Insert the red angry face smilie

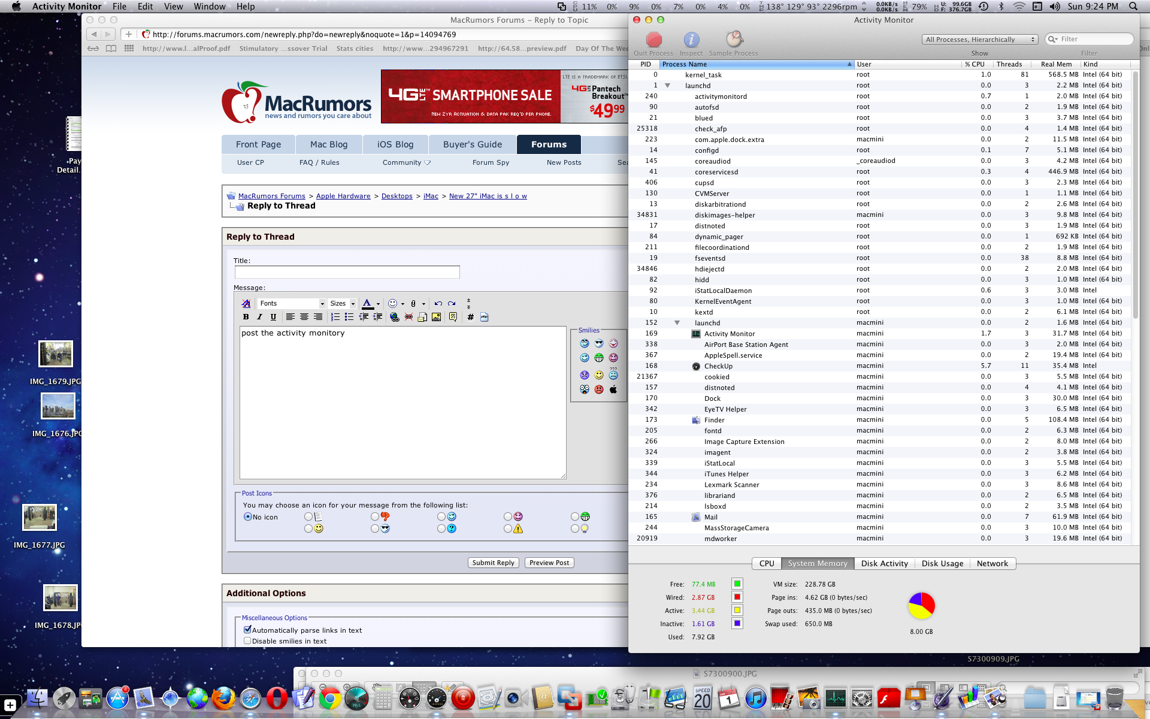coord(599,389)
